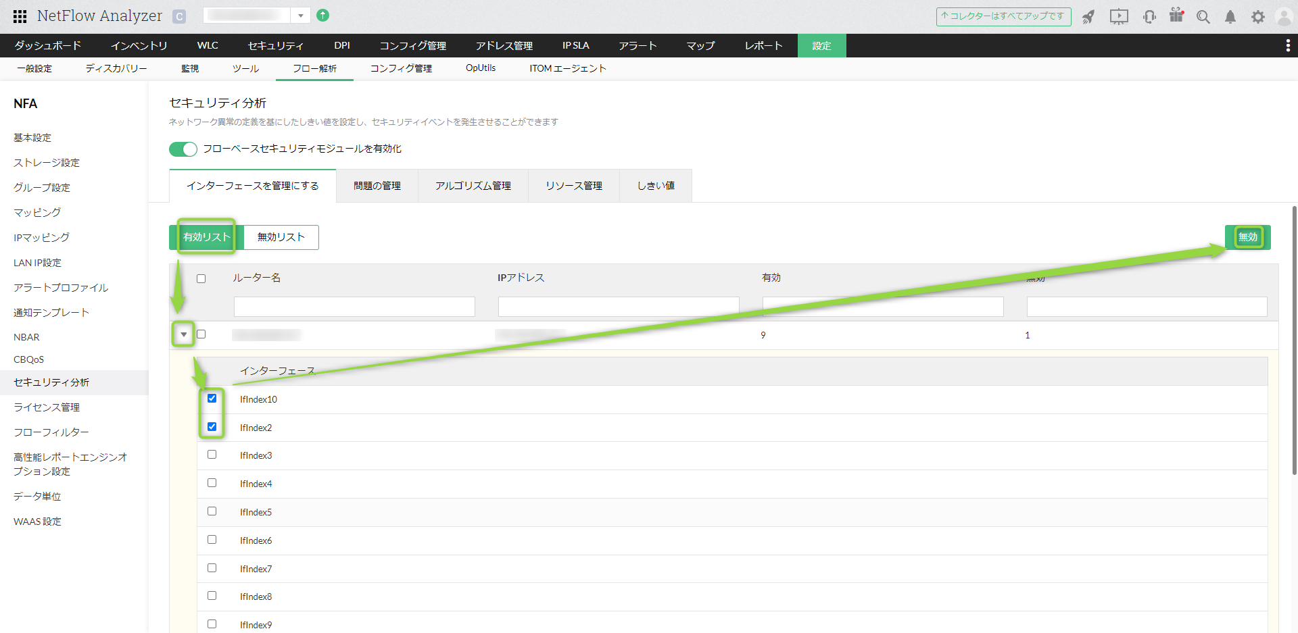Image resolution: width=1298 pixels, height=633 pixels.
Task: Open the gift box icon
Action: 1176,16
